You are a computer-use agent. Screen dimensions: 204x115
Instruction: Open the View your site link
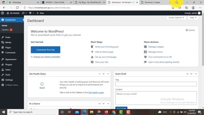(x=101, y=62)
